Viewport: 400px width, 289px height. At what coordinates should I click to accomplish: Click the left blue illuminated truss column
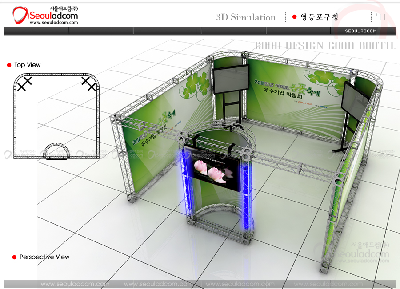(x=183, y=178)
